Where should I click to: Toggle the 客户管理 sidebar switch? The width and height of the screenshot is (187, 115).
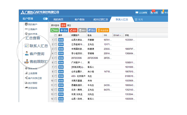tap(45, 19)
